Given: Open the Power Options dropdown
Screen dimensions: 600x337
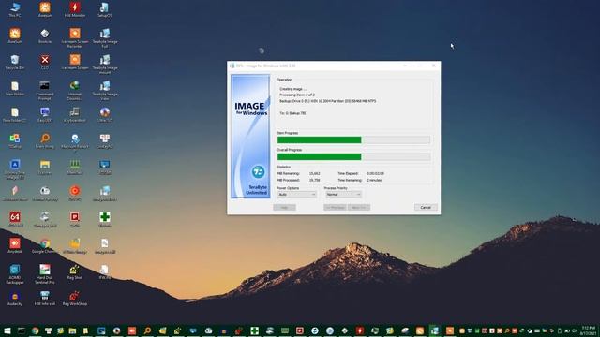Looking at the screenshot, I should [296, 195].
